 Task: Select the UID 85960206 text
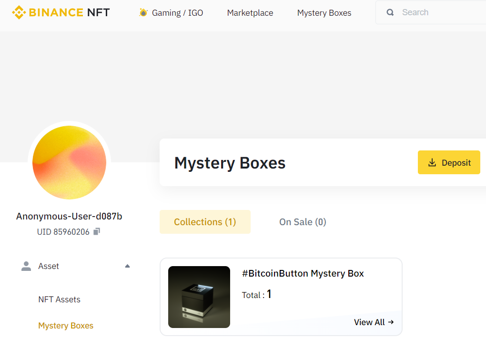point(63,232)
